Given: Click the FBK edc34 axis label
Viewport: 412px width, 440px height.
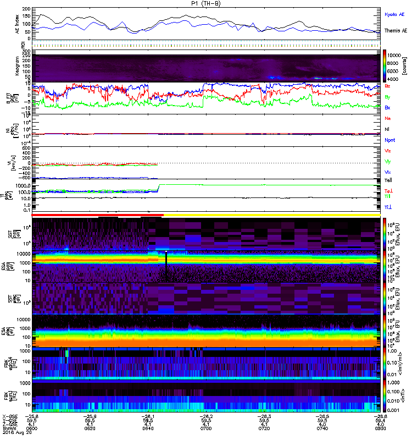Looking at the screenshot, I should click(10, 364).
